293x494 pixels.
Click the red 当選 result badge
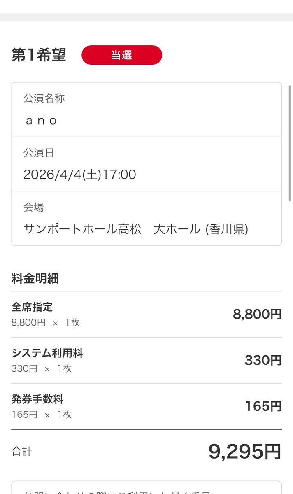[x=122, y=55]
